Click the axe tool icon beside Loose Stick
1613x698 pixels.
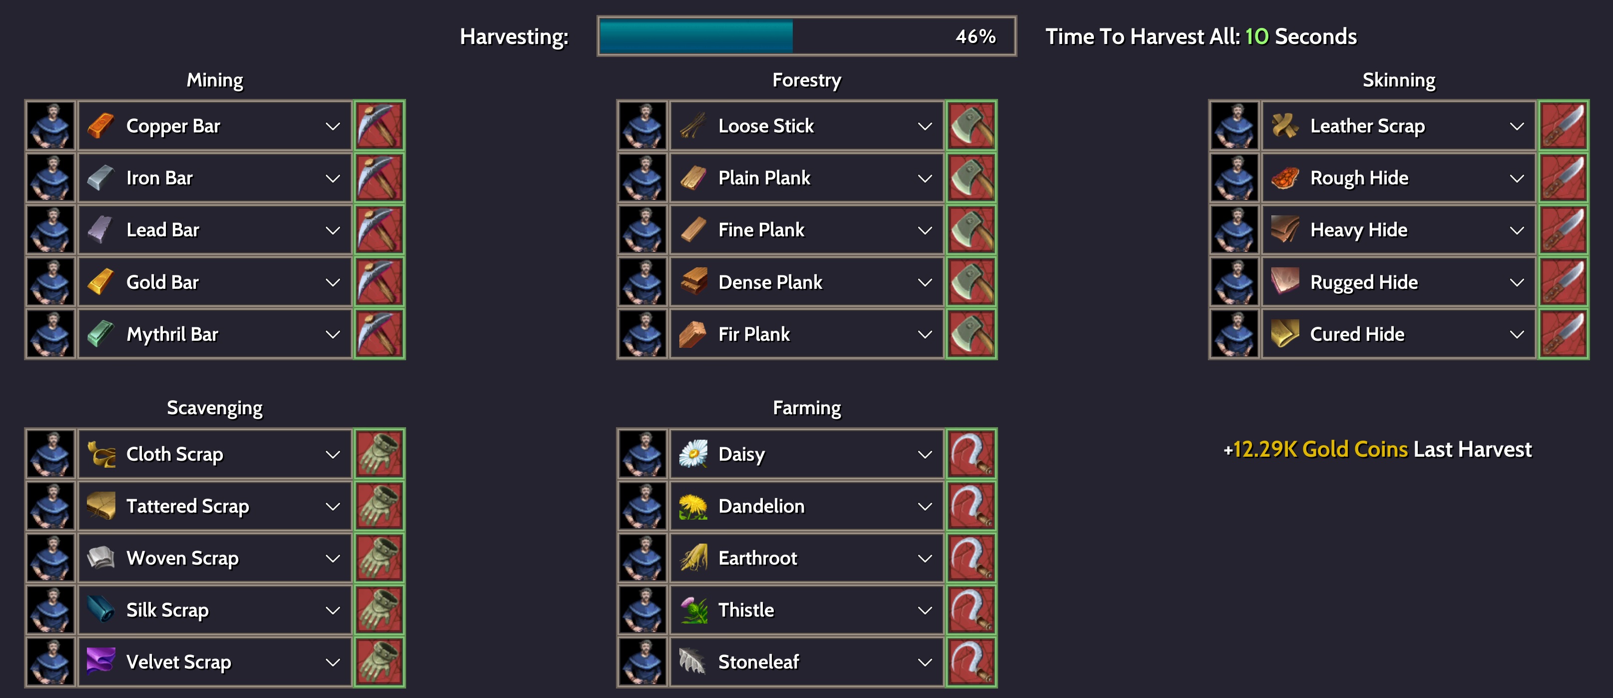[971, 125]
